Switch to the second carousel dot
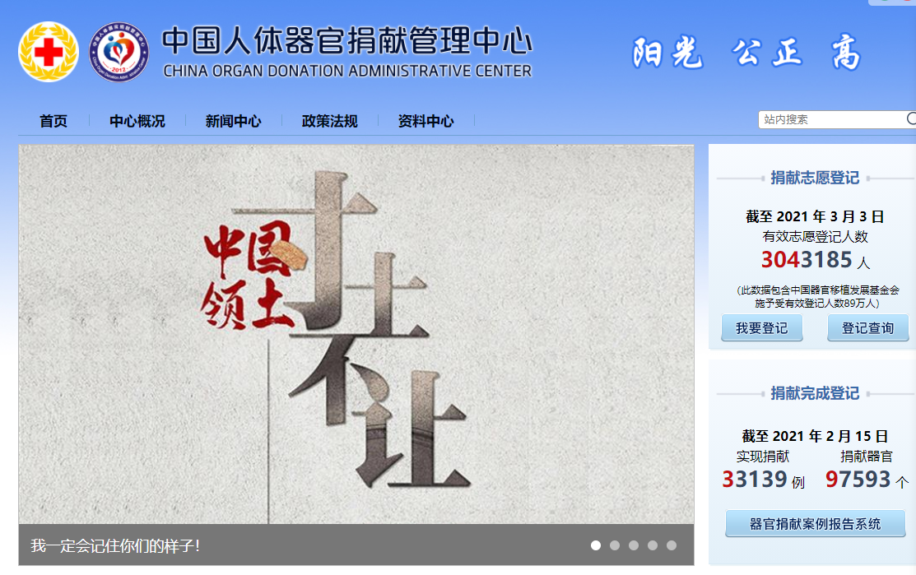This screenshot has height=575, width=916. click(615, 545)
